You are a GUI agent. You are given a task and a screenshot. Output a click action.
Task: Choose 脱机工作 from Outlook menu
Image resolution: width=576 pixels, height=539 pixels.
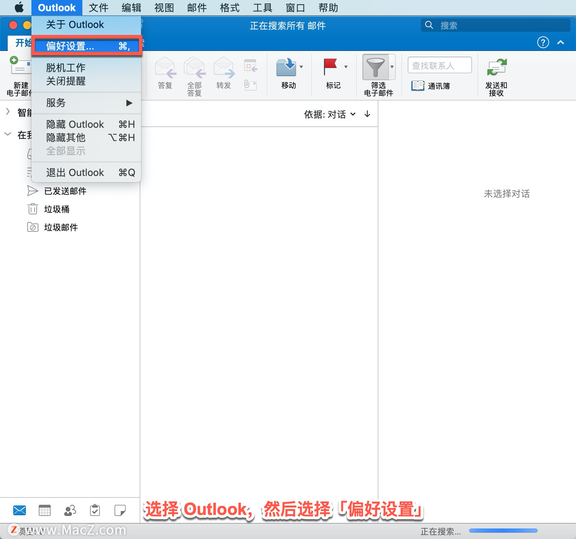click(x=86, y=67)
